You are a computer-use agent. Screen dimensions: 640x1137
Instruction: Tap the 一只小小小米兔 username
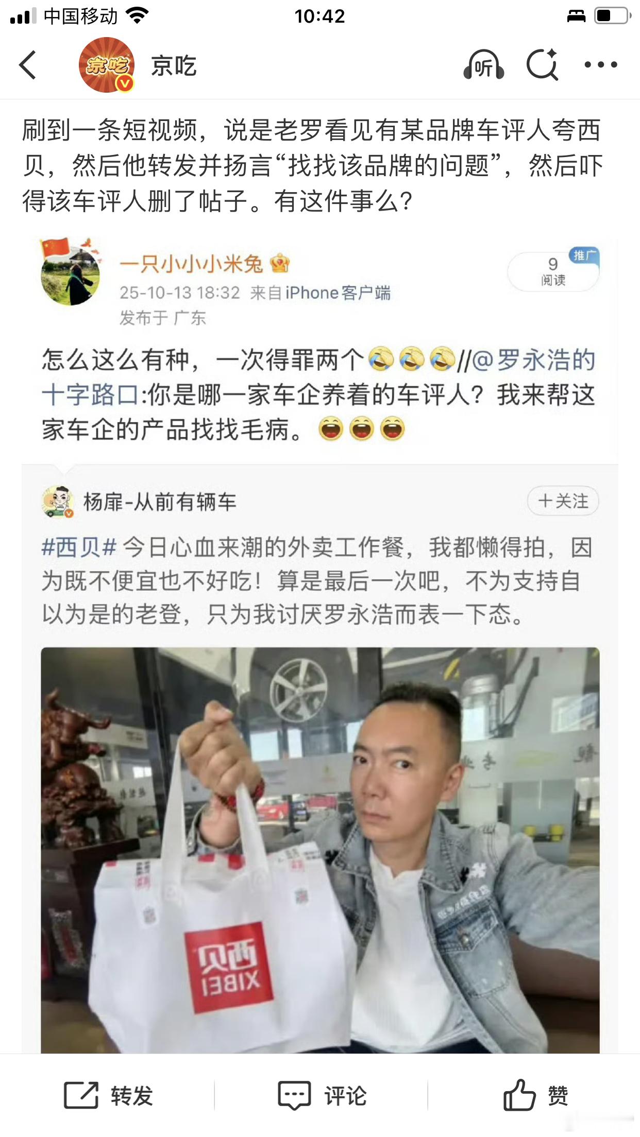(x=192, y=264)
